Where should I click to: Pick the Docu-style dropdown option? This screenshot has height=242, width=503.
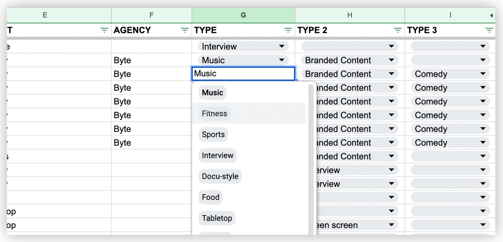pyautogui.click(x=220, y=176)
